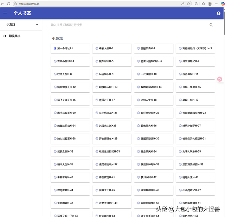Reload the page with refresh icon
The height and width of the screenshot is (217, 225).
pos(9,4)
